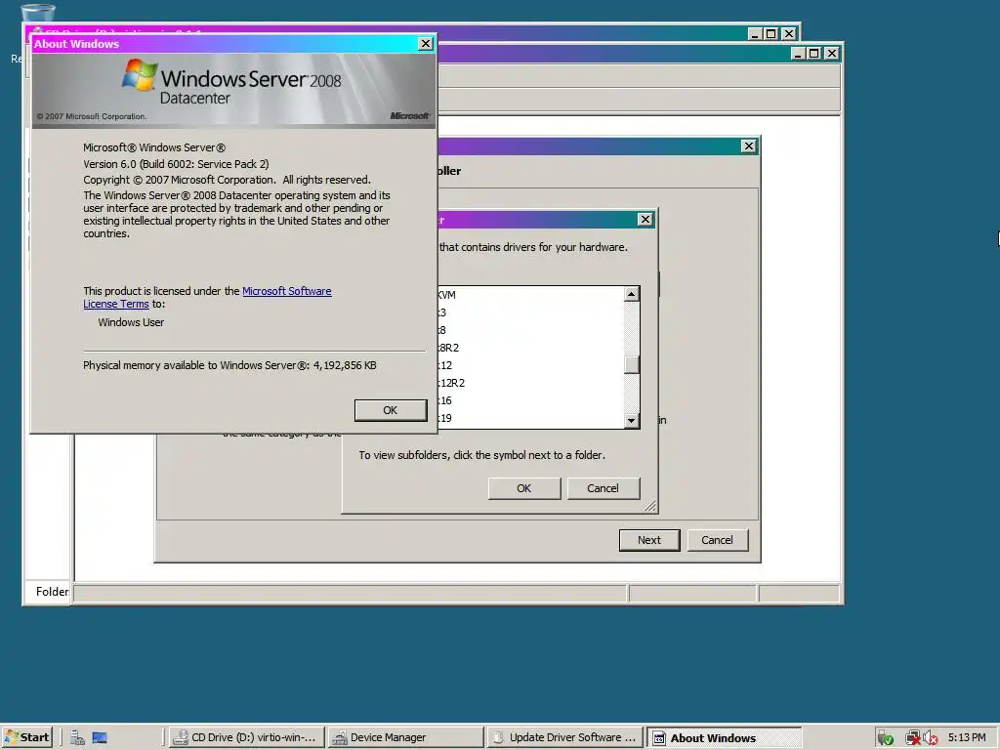Image resolution: width=1000 pixels, height=750 pixels.
Task: Open the Start menu
Action: (27, 737)
